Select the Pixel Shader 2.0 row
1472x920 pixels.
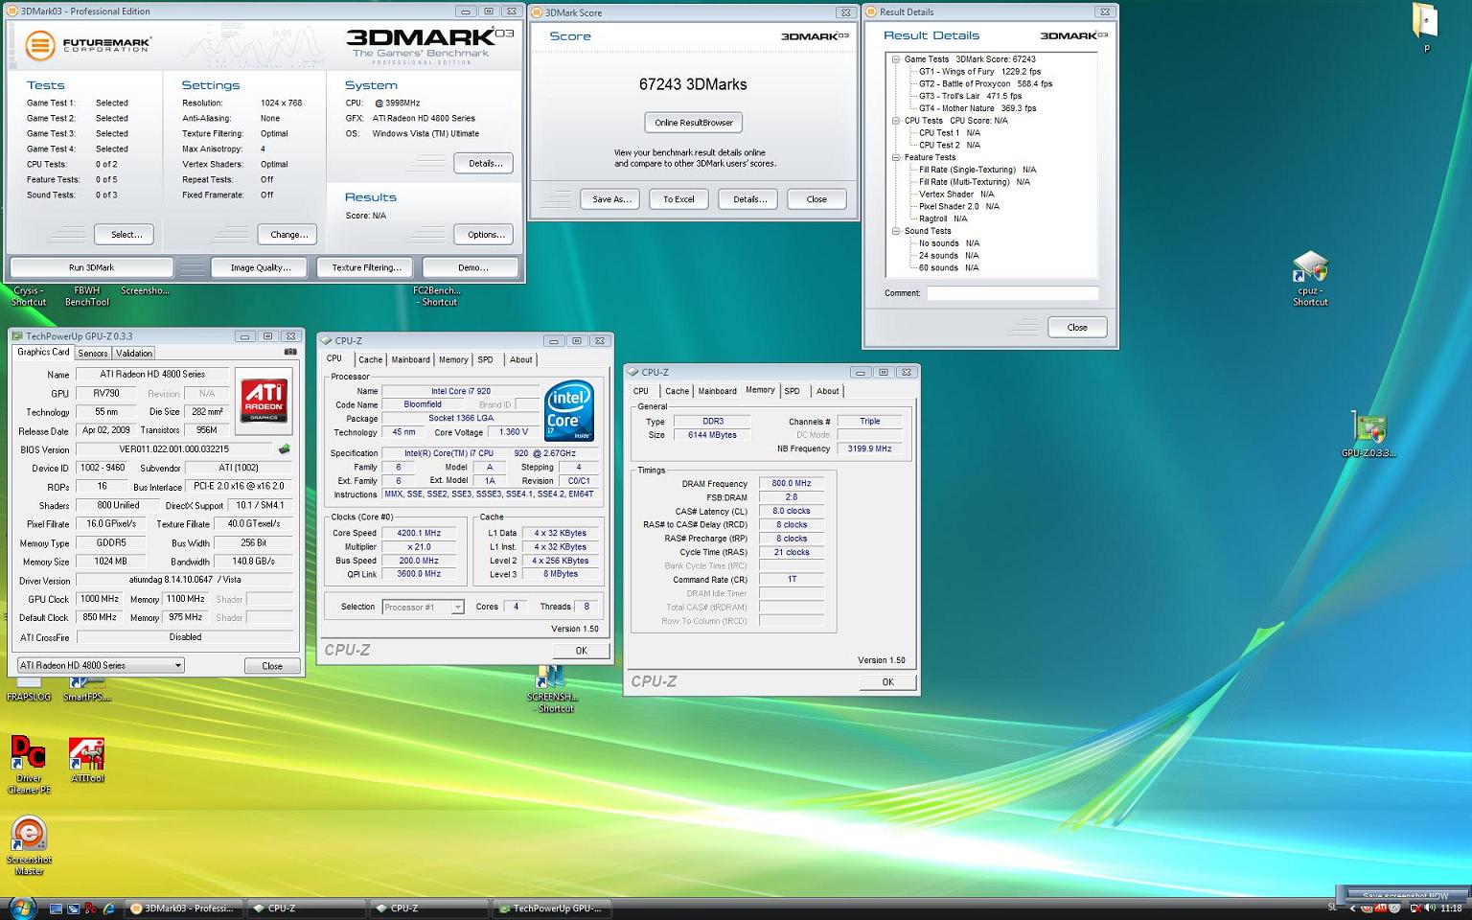tap(959, 206)
